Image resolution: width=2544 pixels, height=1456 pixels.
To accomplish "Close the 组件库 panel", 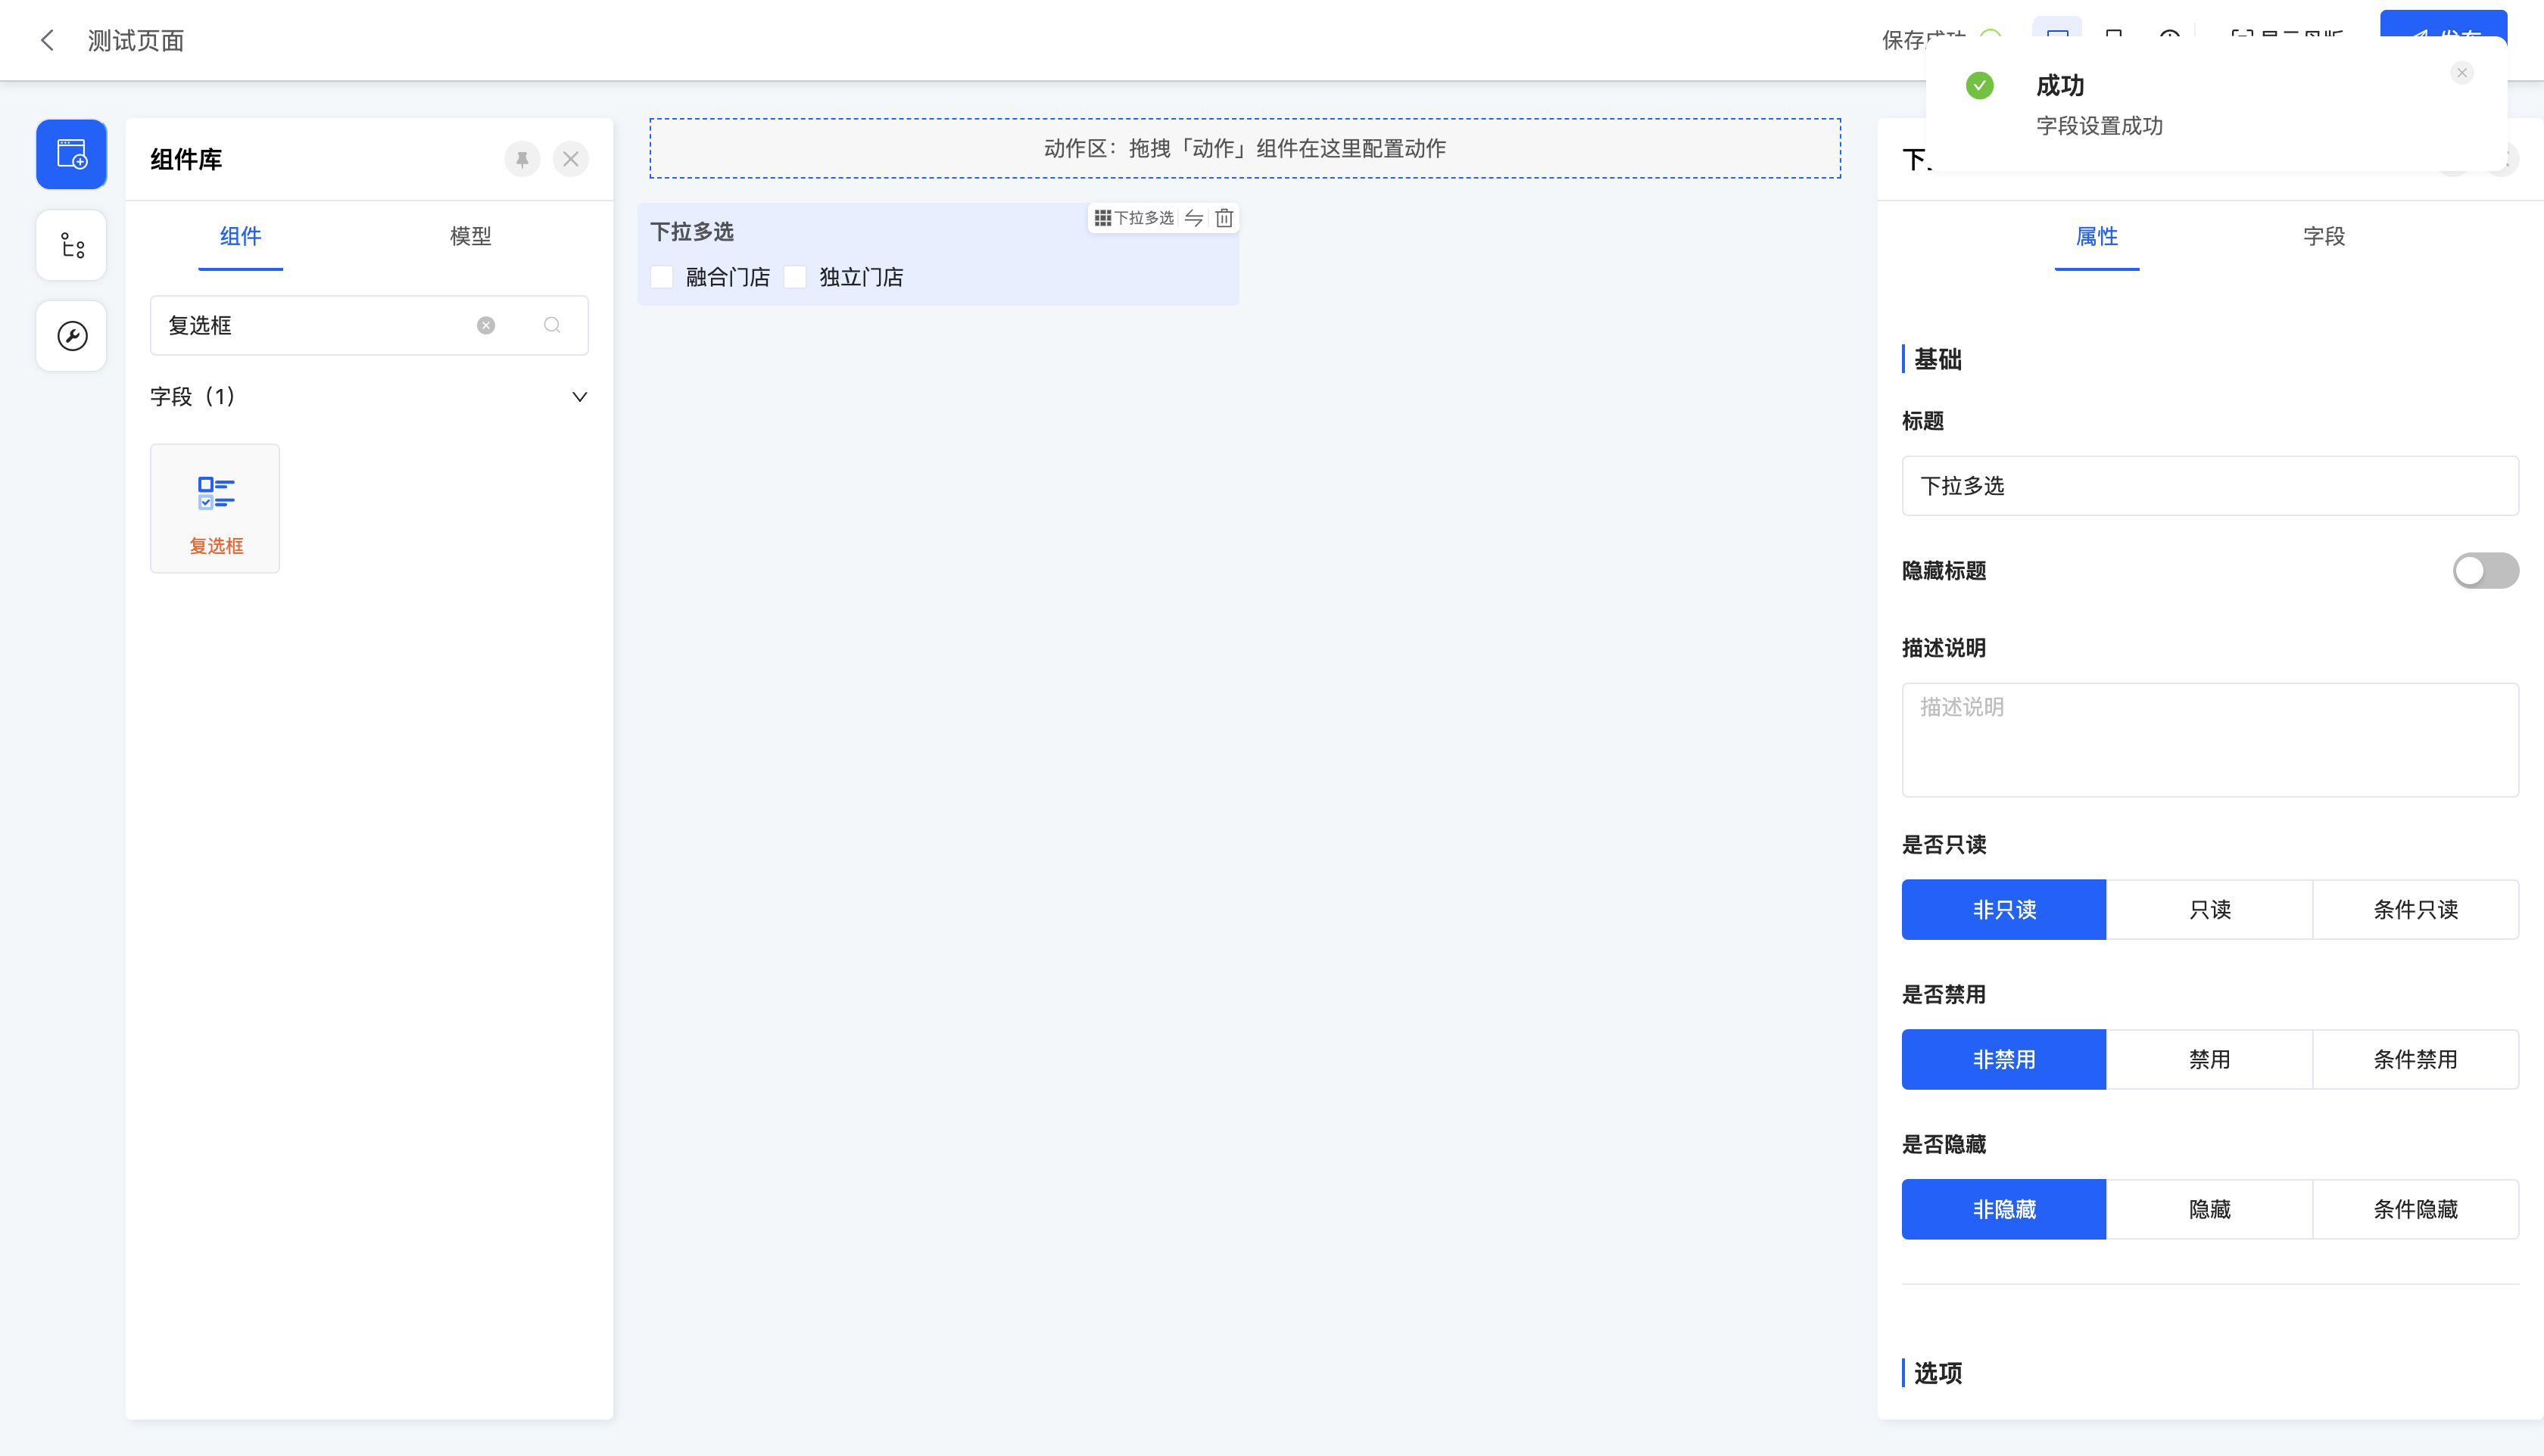I will [570, 159].
